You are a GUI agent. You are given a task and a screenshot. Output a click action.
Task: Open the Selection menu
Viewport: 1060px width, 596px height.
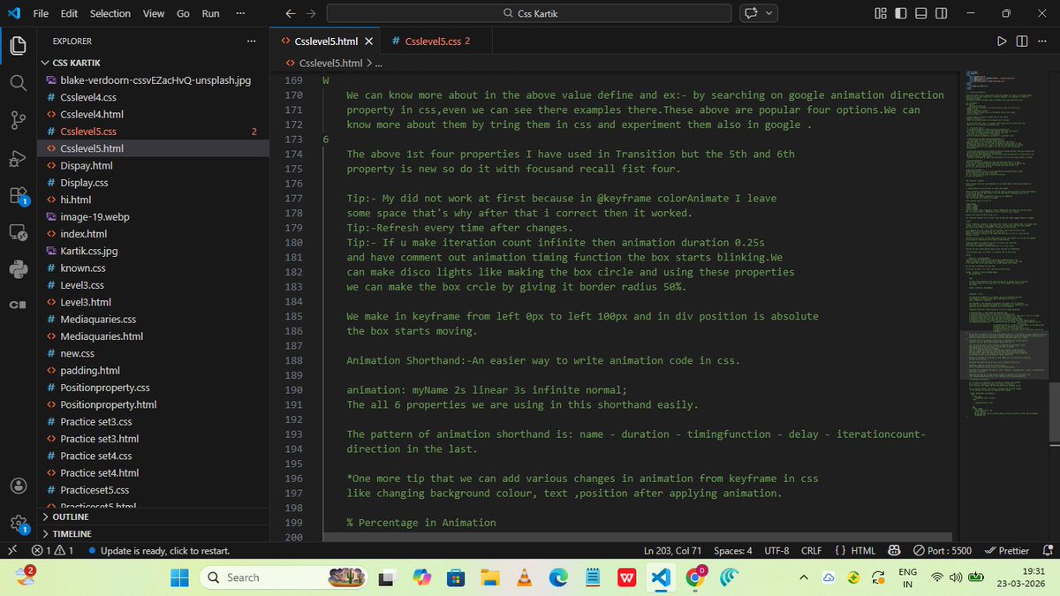(x=110, y=13)
